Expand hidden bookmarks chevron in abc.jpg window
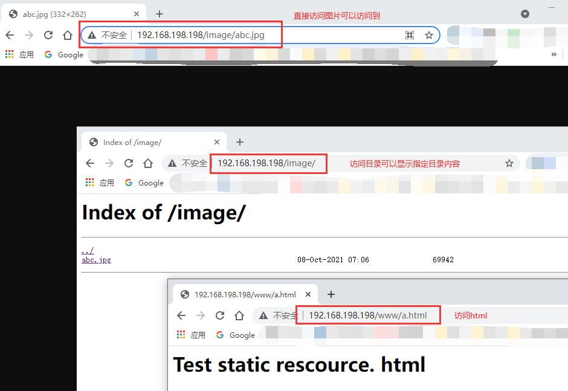The image size is (568, 391). pos(554,54)
